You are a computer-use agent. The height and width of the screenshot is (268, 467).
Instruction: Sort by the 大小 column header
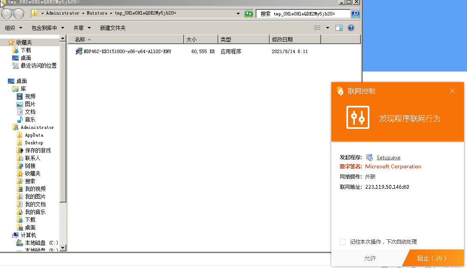click(x=201, y=39)
